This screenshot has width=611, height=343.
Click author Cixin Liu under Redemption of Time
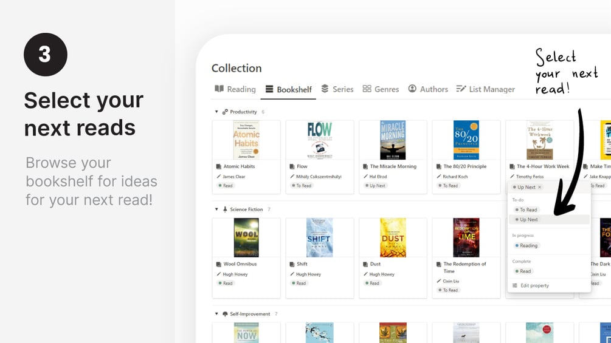point(450,281)
